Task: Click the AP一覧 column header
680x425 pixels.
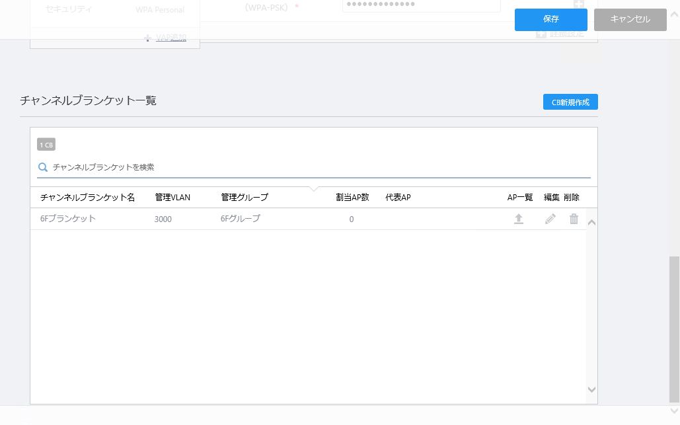Action: point(520,198)
